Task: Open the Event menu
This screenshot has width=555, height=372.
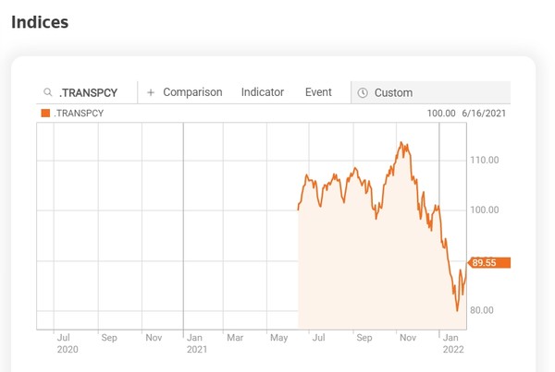Action: pos(318,92)
